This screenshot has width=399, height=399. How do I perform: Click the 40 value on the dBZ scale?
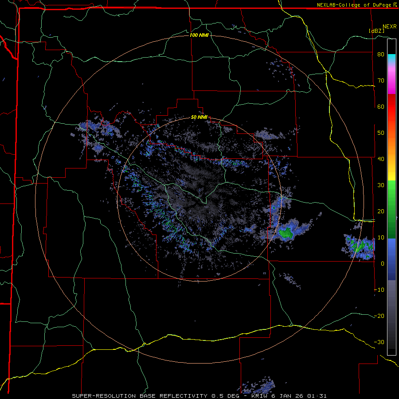point(381,159)
